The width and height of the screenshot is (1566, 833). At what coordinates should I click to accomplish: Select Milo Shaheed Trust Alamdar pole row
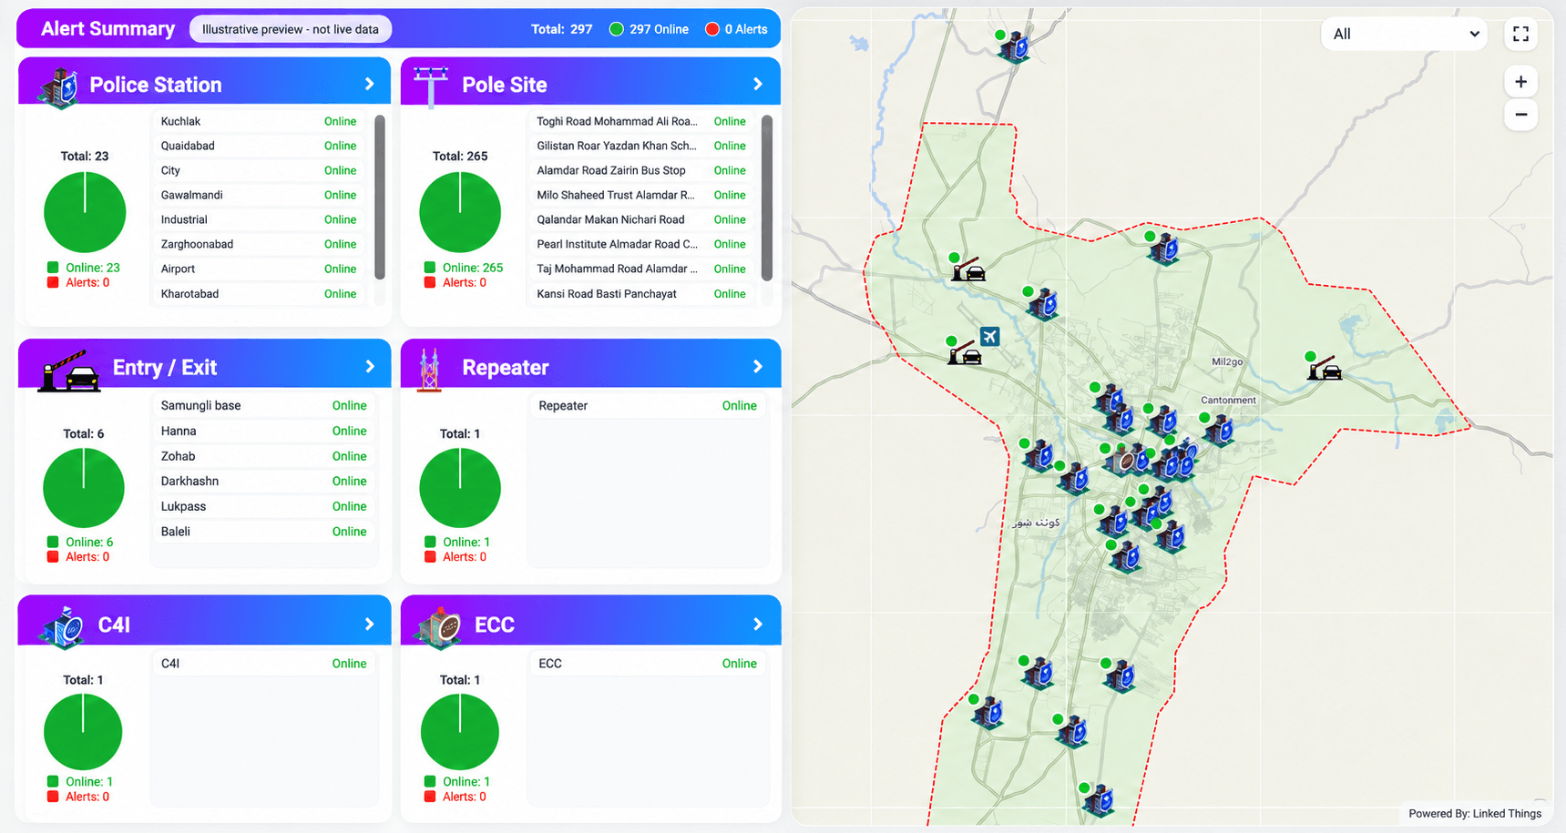[x=643, y=195]
